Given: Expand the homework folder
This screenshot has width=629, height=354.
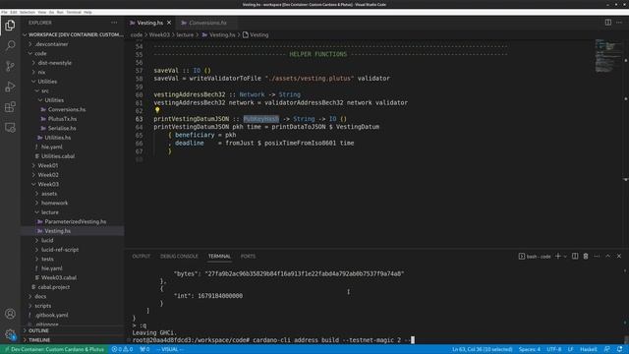Looking at the screenshot, I should [x=54, y=203].
